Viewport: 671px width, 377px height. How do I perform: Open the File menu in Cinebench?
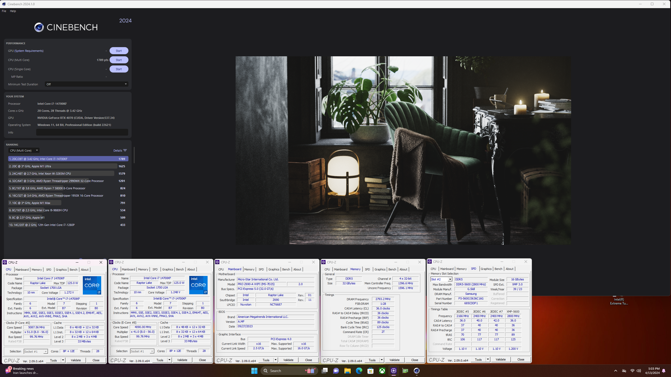coord(4,11)
